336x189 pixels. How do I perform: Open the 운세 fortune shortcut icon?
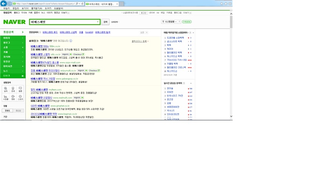(13, 89)
